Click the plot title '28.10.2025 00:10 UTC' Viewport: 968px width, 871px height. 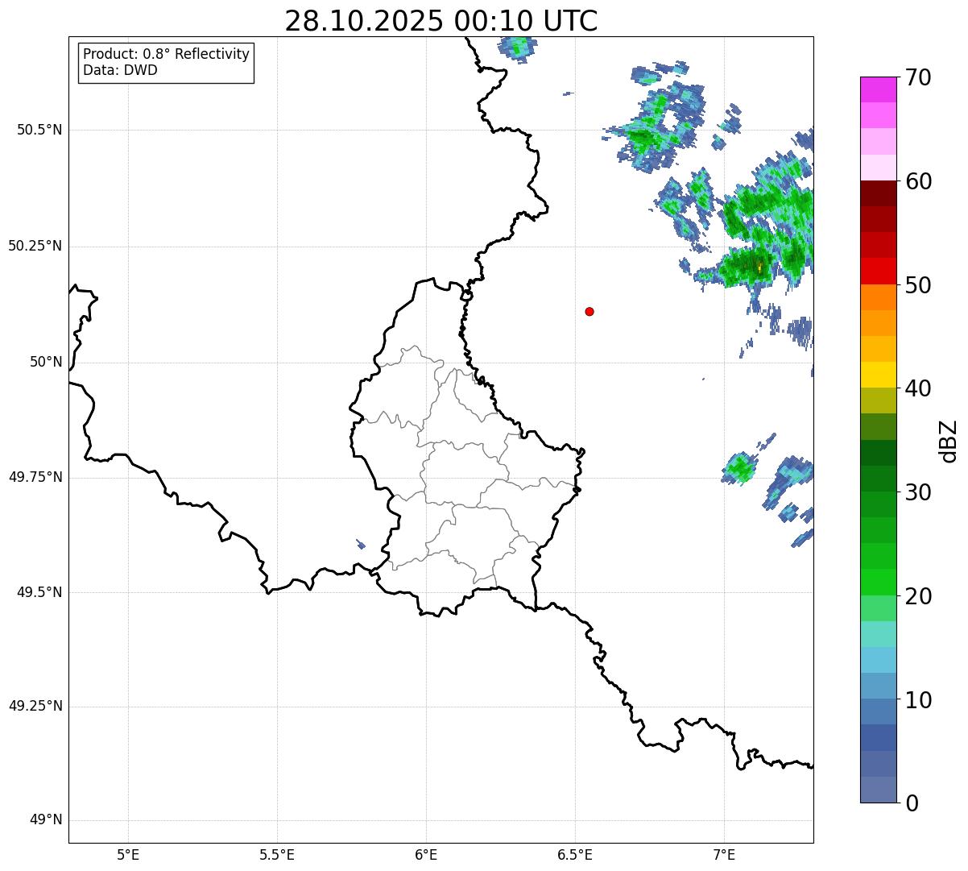click(441, 21)
